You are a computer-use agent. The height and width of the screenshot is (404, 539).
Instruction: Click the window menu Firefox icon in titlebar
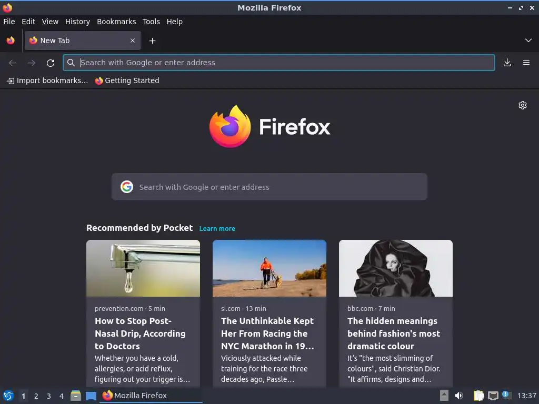[x=7, y=7]
